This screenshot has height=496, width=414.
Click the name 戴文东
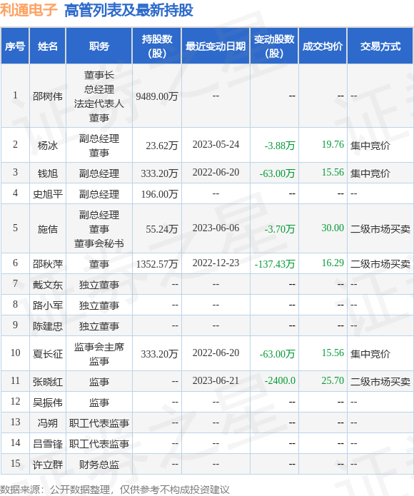point(47,284)
